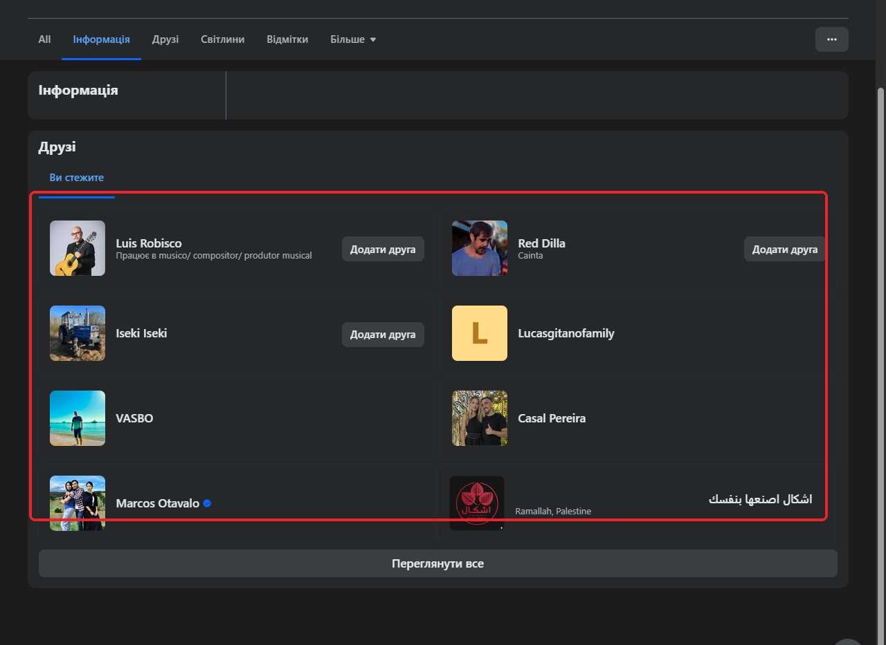
Task: Open the three-dots profile options menu
Action: (831, 39)
